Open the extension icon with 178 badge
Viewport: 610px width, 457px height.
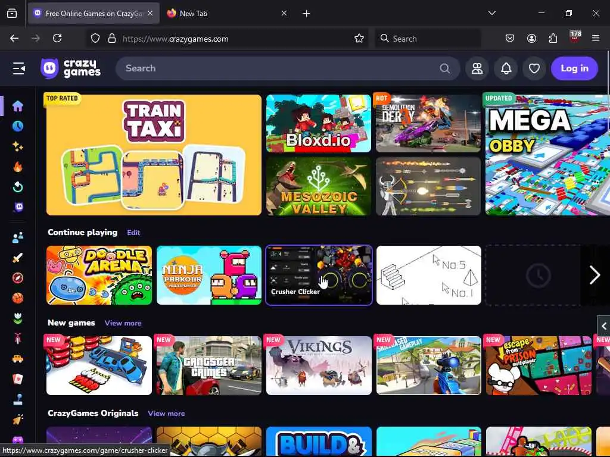[575, 37]
